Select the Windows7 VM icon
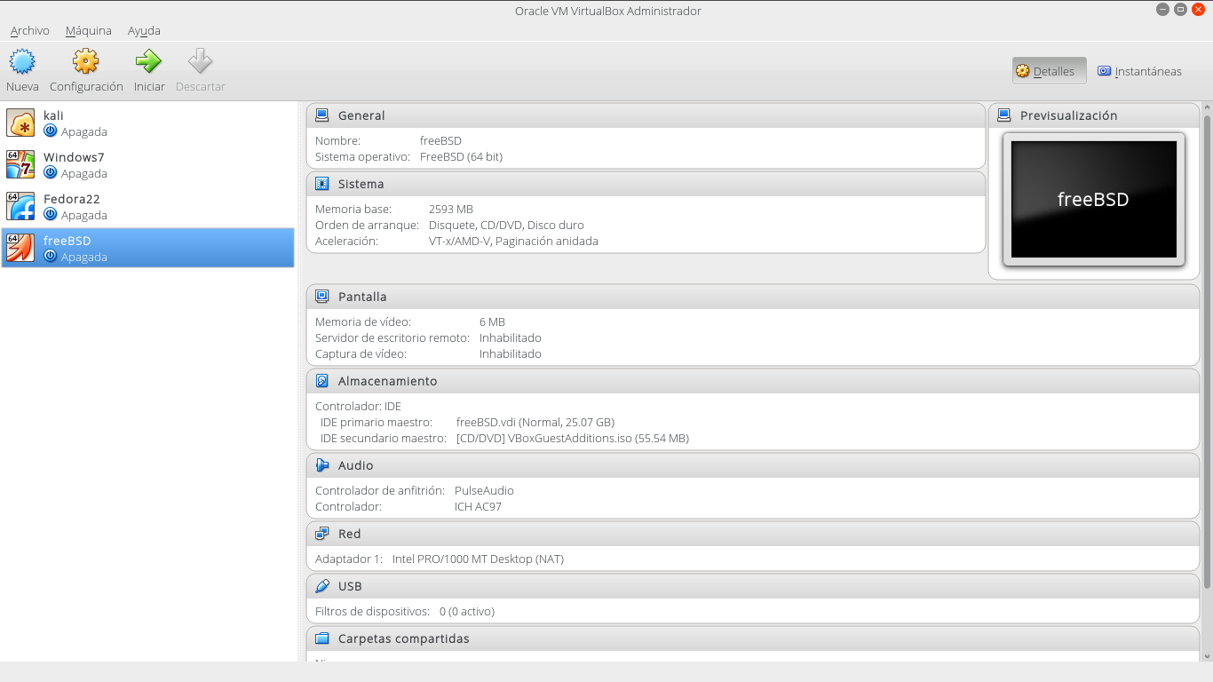 (20, 164)
